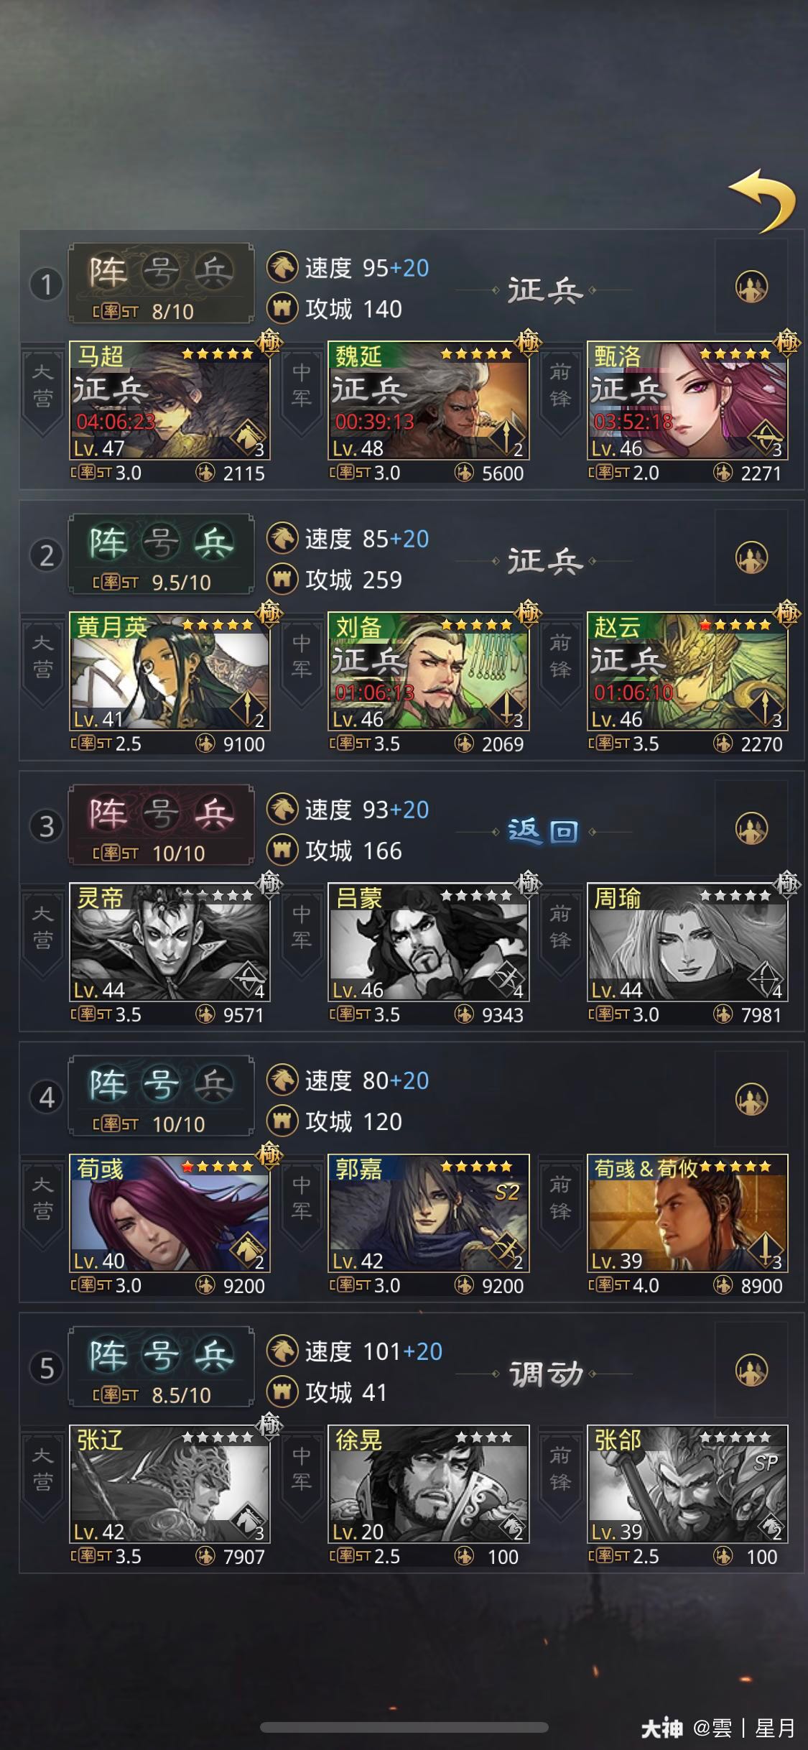Open team 1 formation banner 8/10

[161, 284]
